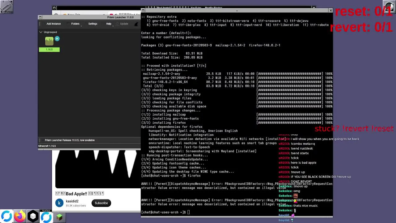Image resolution: width=396 pixels, height=223 pixels.
Task: Collapse the Ungrouped instance group
Action: click(x=41, y=32)
